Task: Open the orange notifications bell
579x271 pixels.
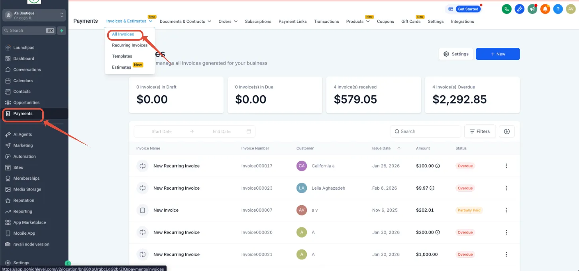Action: (545, 9)
